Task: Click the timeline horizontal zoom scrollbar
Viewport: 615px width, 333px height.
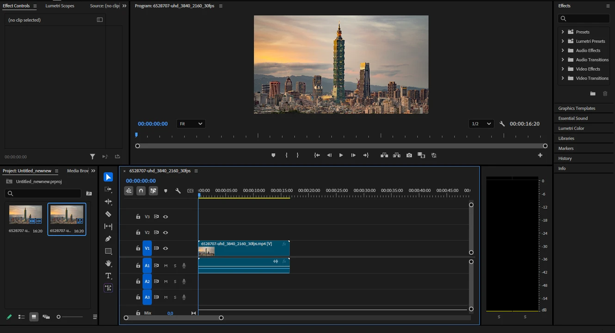Action: tap(173, 318)
